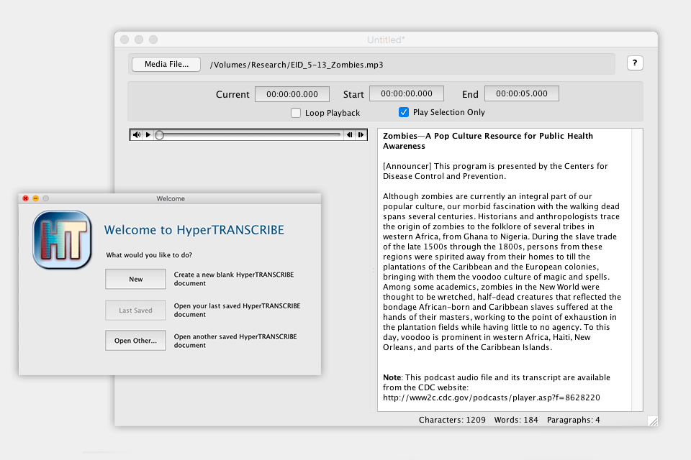The image size is (691, 460).
Task: Click the transcript title 'Zombies—A Pop Culture Resource'
Action: click(x=488, y=141)
